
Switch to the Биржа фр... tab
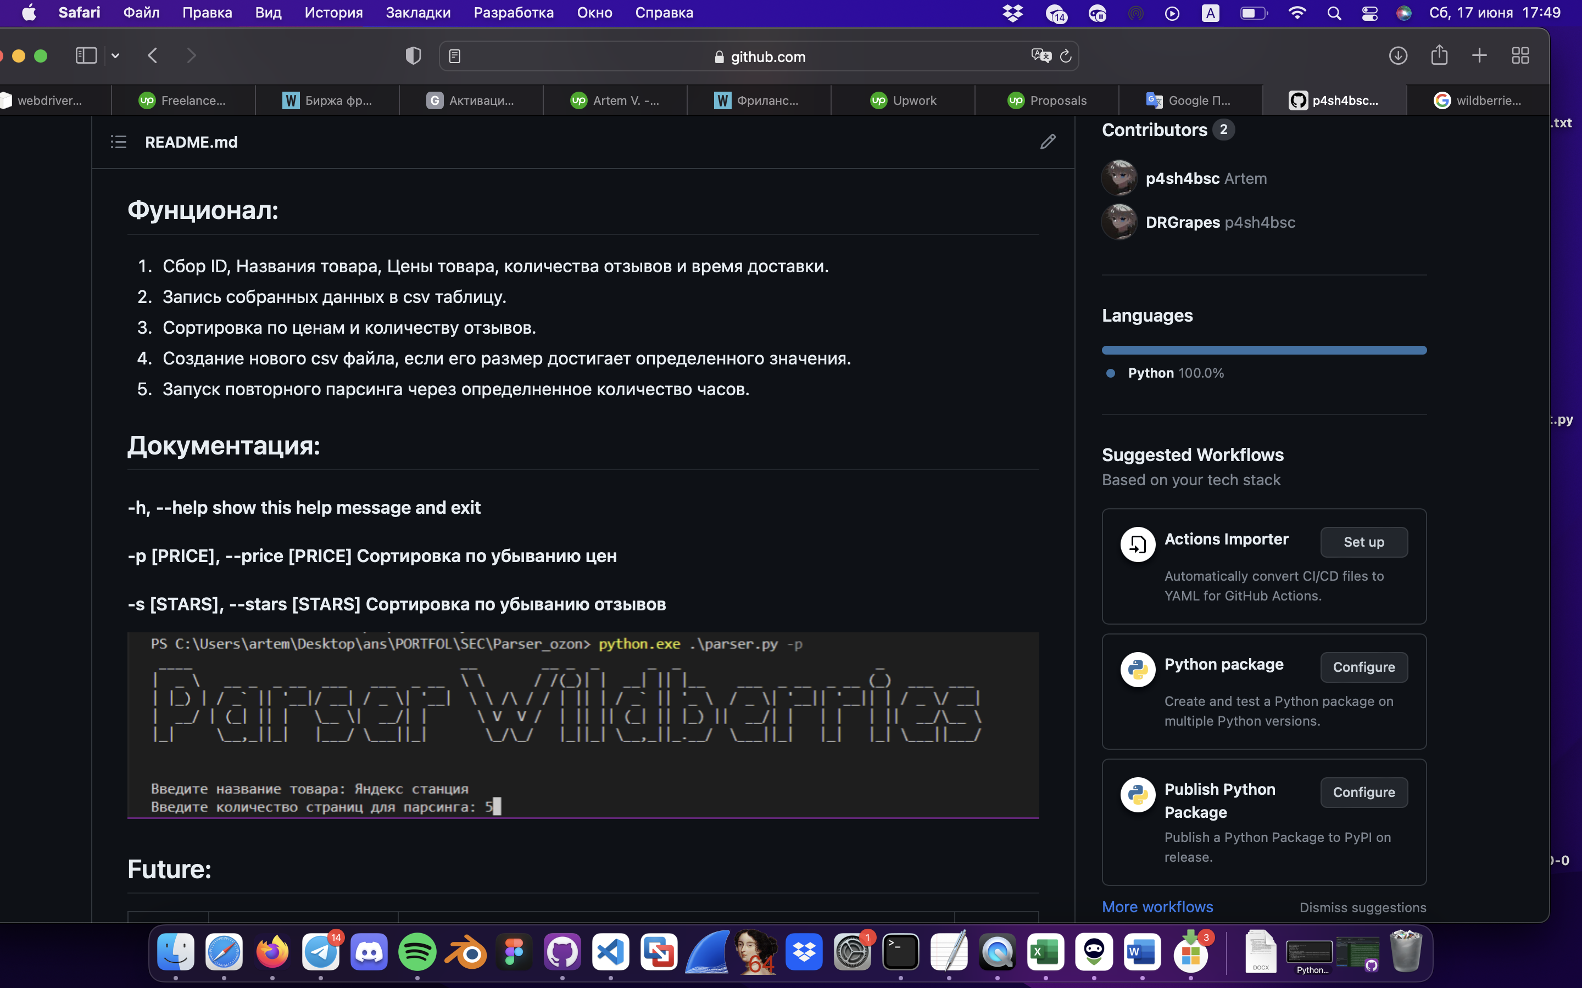tap(327, 100)
